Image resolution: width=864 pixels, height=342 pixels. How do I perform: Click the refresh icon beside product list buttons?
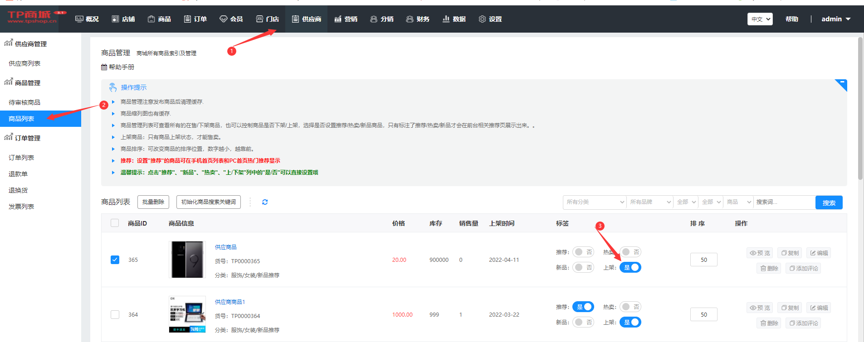pyautogui.click(x=265, y=202)
